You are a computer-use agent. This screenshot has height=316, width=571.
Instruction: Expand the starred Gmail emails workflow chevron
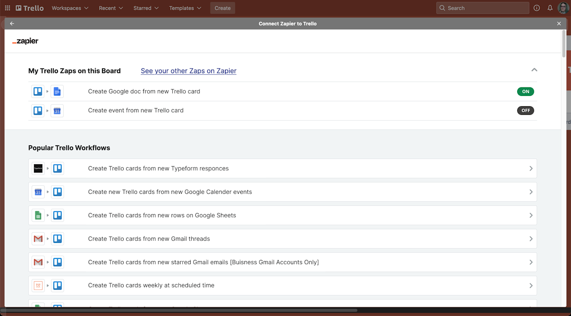coord(531,262)
